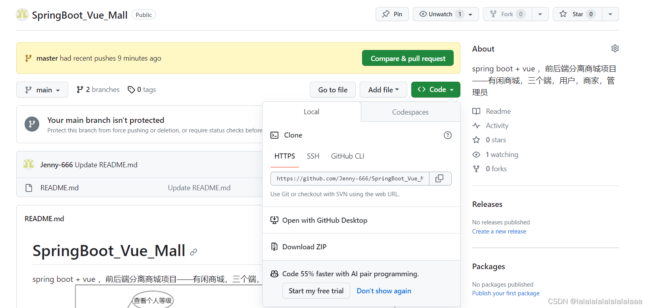Star the repository
The image size is (648, 308).
pyautogui.click(x=578, y=14)
